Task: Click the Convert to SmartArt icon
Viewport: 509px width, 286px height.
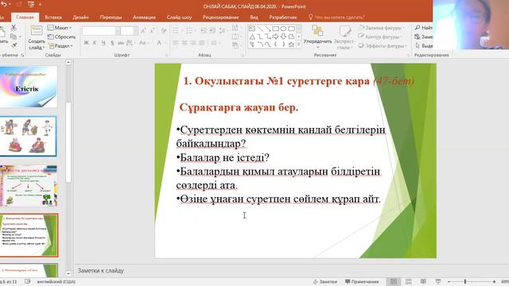Action: click(236, 46)
